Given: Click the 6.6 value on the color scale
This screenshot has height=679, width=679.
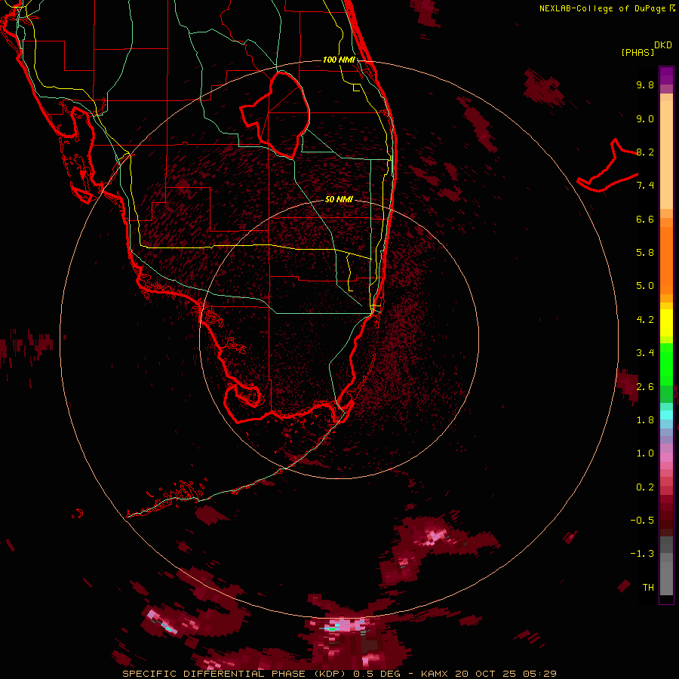Looking at the screenshot, I should (645, 219).
